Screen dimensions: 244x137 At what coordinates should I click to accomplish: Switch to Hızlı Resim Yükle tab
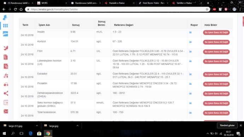153,3
